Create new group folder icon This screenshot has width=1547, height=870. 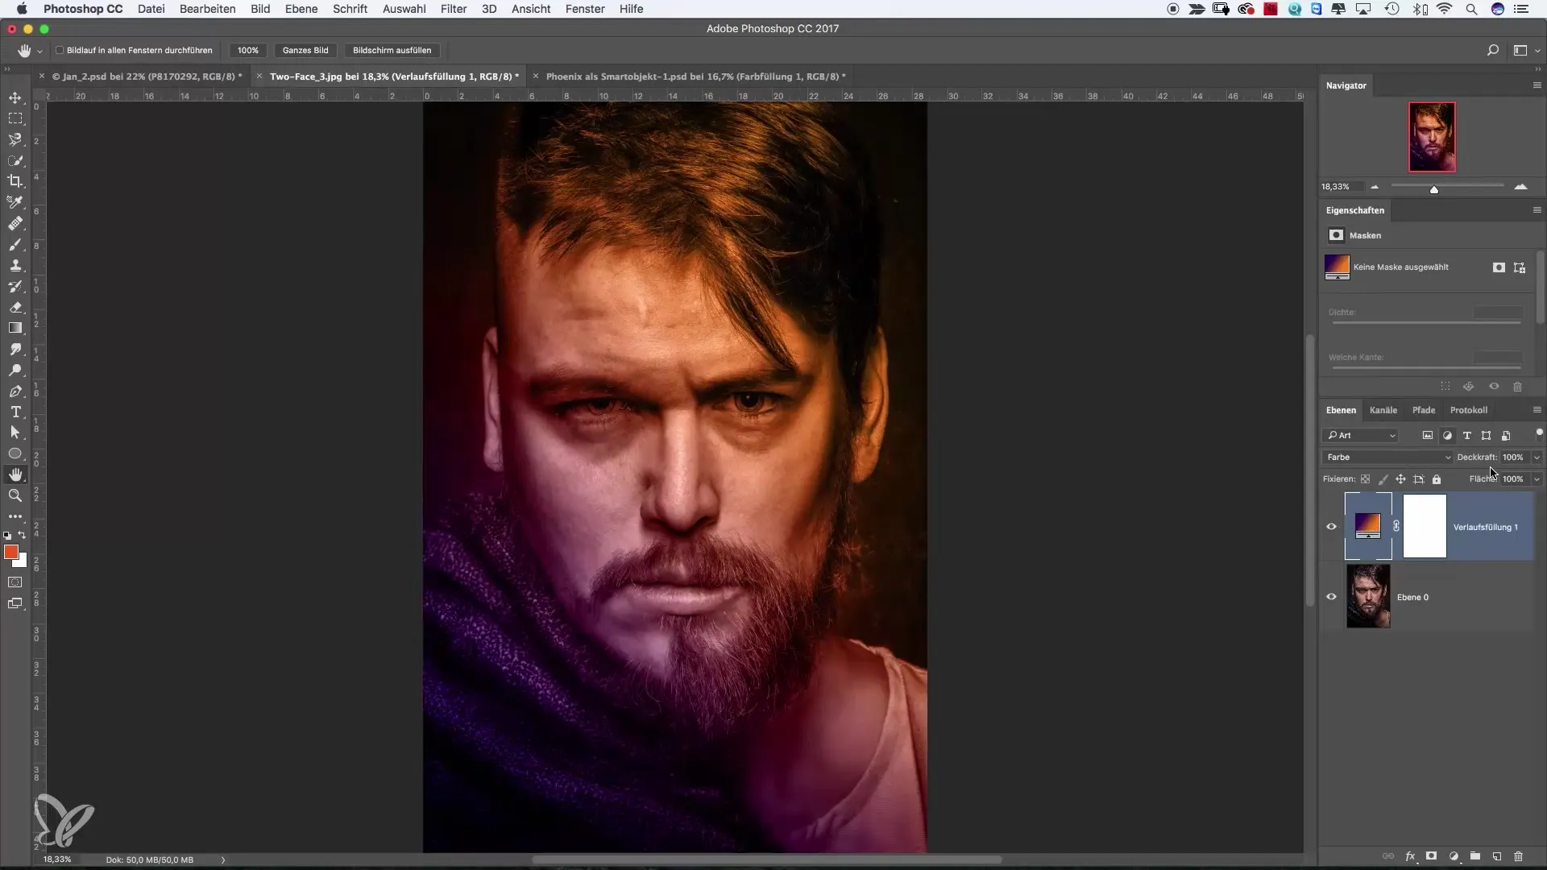(1475, 856)
